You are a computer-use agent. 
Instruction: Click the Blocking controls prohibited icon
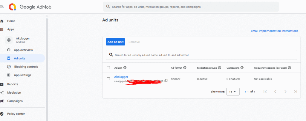point(9,67)
